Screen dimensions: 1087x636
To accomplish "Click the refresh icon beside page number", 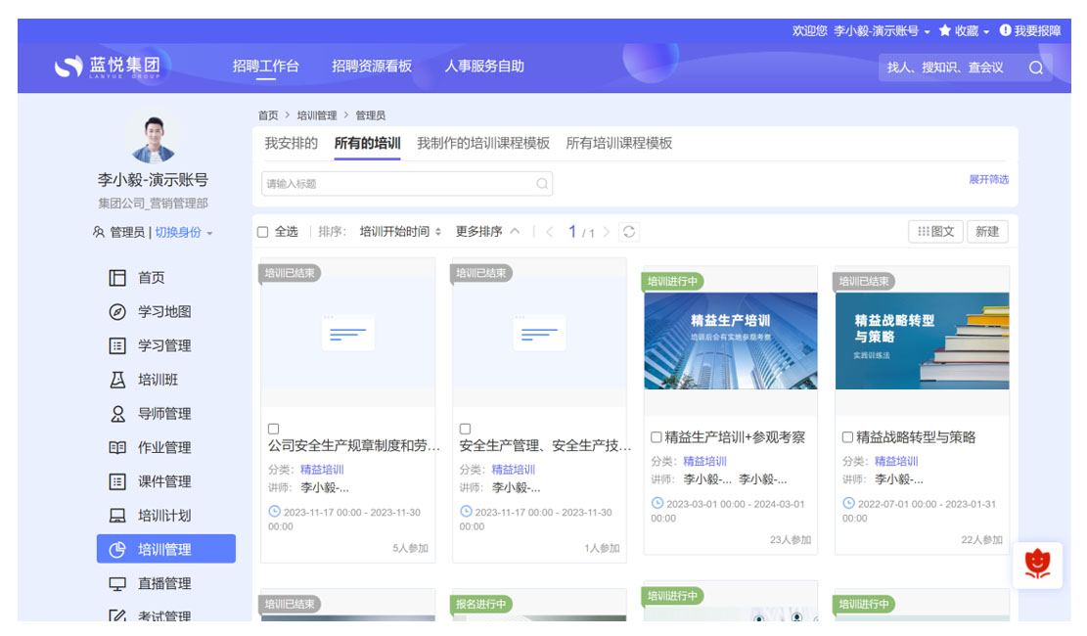I will (x=629, y=232).
